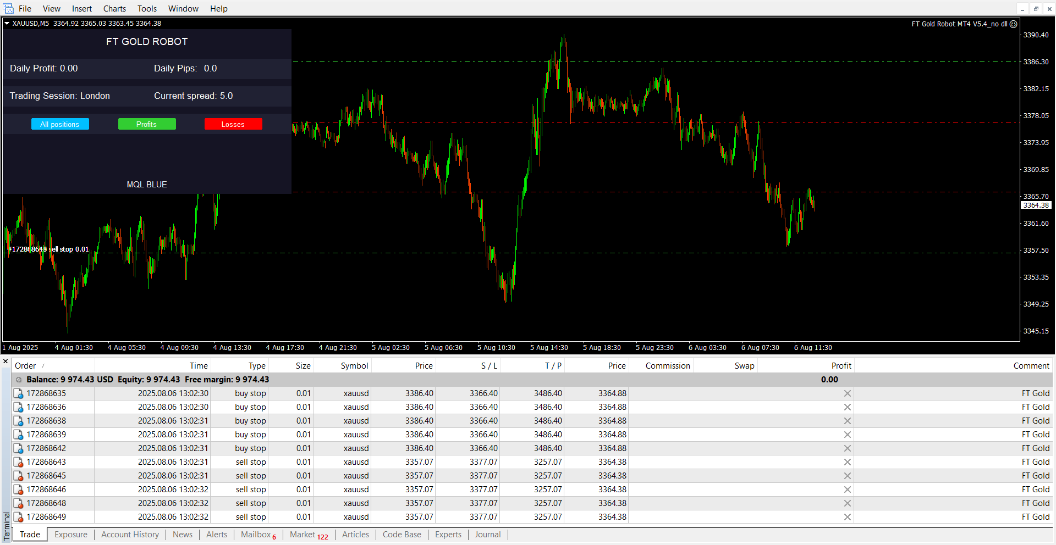Cancel sell stop order 172868649 via X icon
Image resolution: width=1056 pixels, height=545 pixels.
tap(847, 517)
